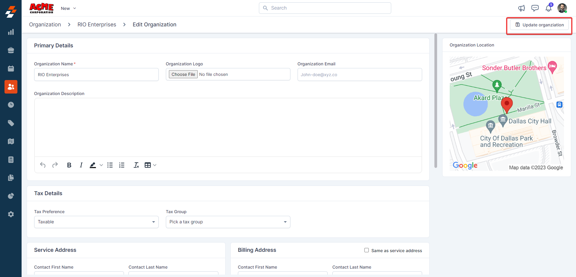Go to Organization breadcrumb

45,25
